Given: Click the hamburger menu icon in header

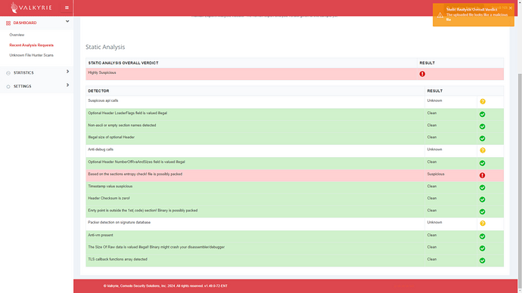Looking at the screenshot, I should coord(67,8).
